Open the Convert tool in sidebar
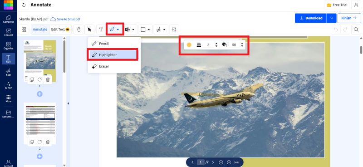Viewport: 363px width, 167px height. click(8, 32)
